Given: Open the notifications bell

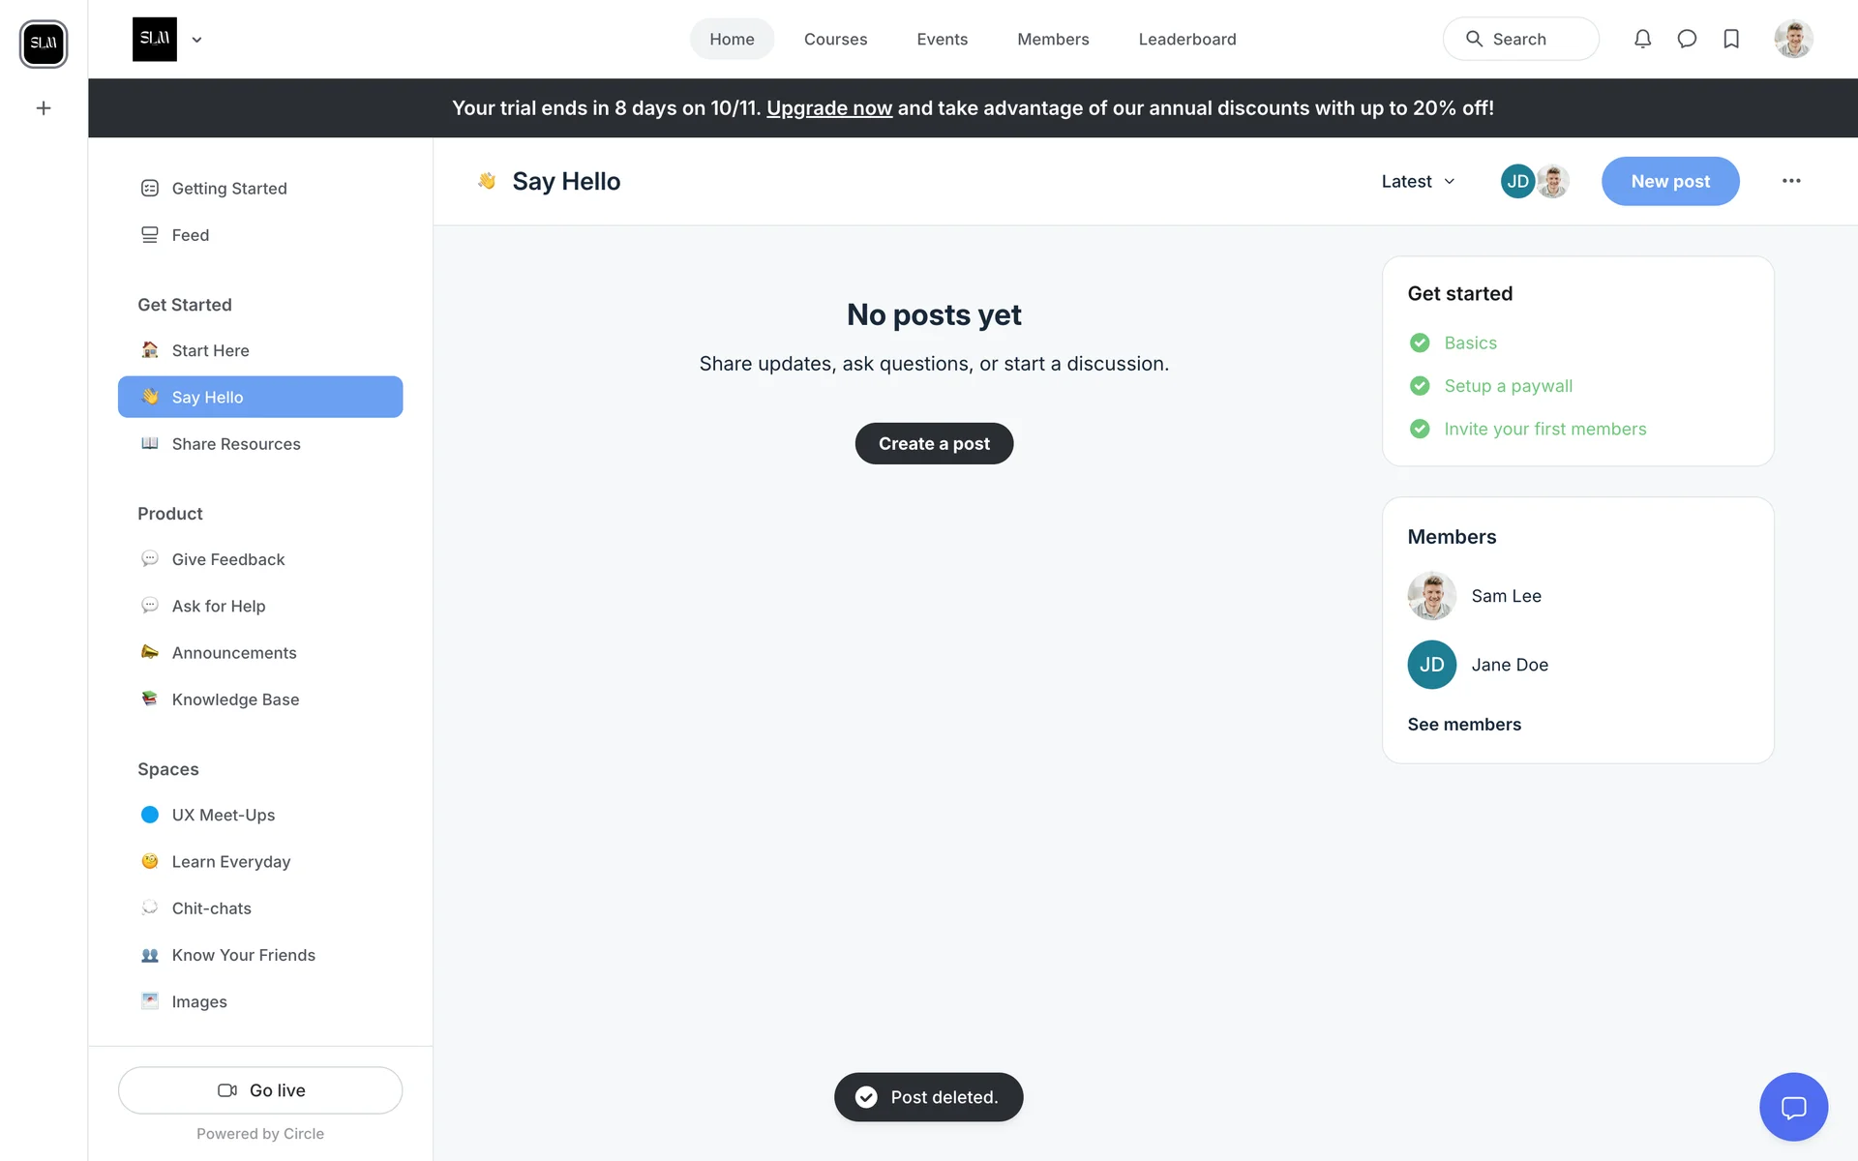Looking at the screenshot, I should click(1642, 39).
